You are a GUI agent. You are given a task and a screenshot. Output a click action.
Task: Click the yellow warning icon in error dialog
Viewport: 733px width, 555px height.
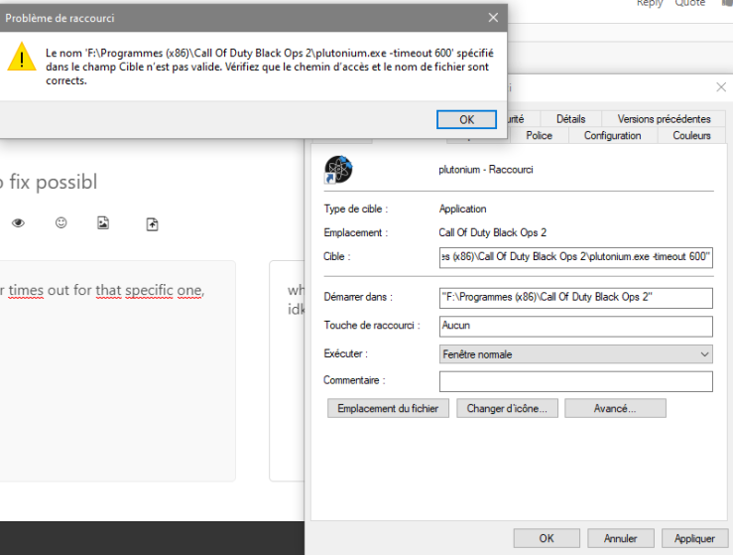(x=22, y=58)
